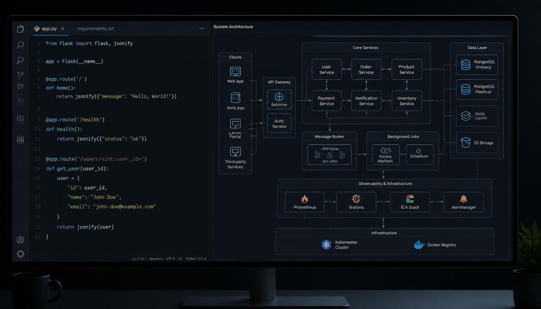
Task: Change the UTF-8 encoding in the status bar
Action: [170, 259]
